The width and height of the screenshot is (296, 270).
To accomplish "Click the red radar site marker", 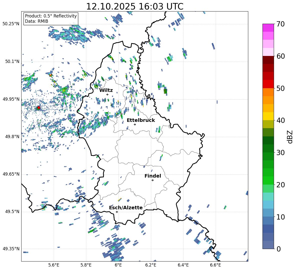I will click(x=39, y=108).
